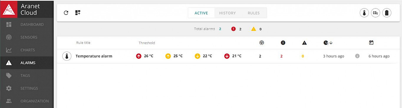Click the calendar column header icon
Screen dimensions: 402x108
click(x=371, y=43)
